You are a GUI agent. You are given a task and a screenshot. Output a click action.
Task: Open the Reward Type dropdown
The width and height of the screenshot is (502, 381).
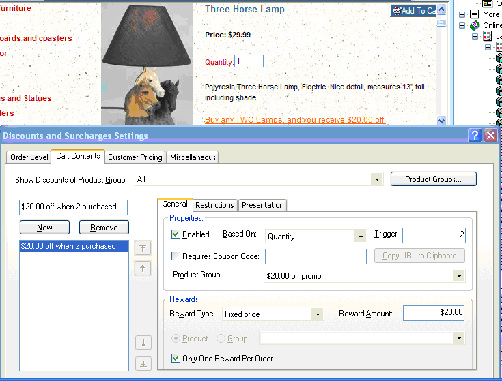317,314
